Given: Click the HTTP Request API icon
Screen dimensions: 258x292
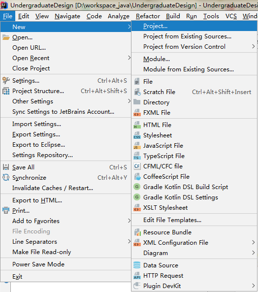Looking at the screenshot, I should (137, 275).
